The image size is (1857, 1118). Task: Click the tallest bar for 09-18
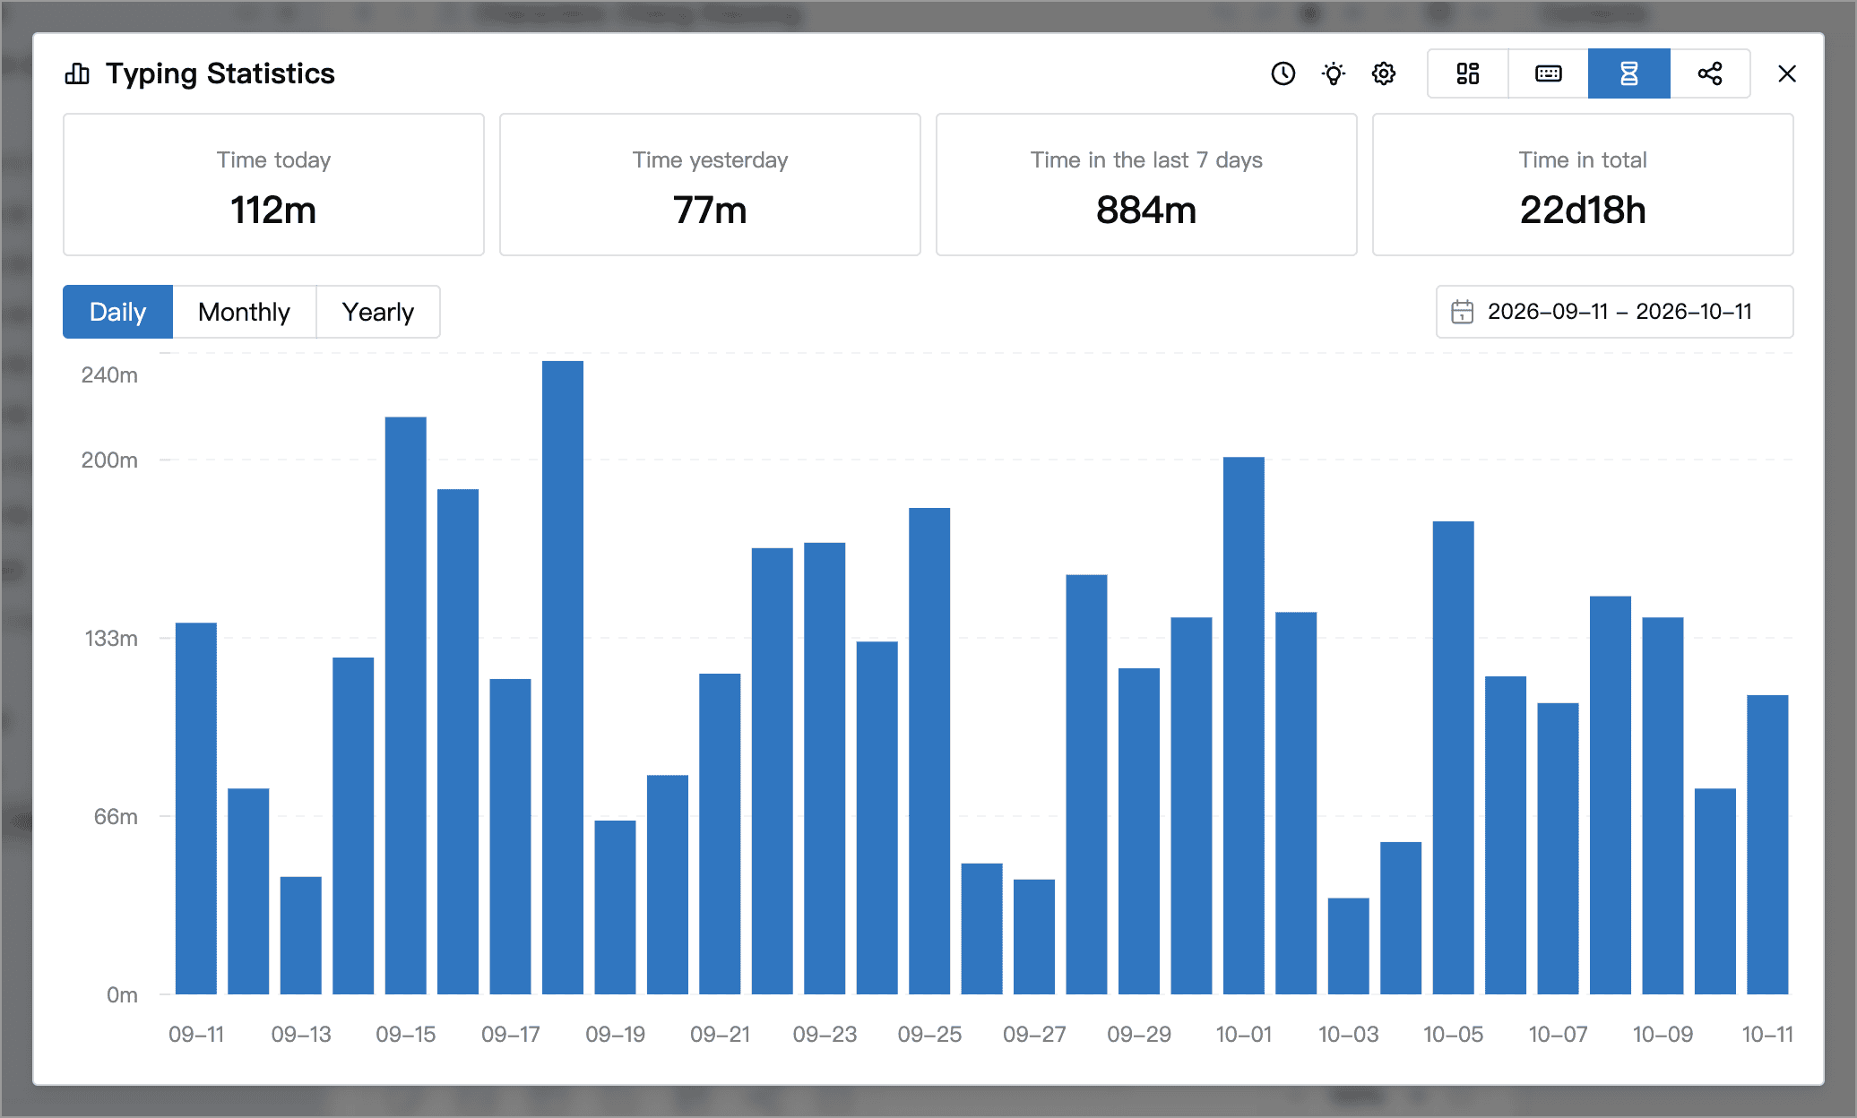(563, 677)
